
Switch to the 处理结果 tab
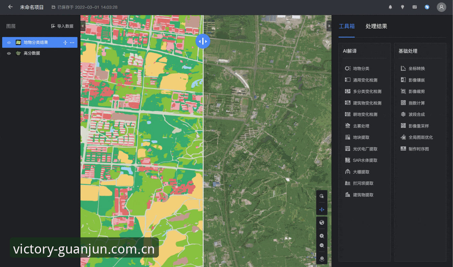pos(376,26)
